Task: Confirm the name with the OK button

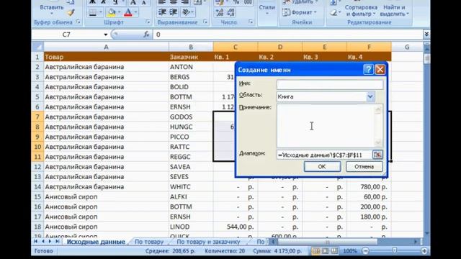Action: pyautogui.click(x=322, y=166)
